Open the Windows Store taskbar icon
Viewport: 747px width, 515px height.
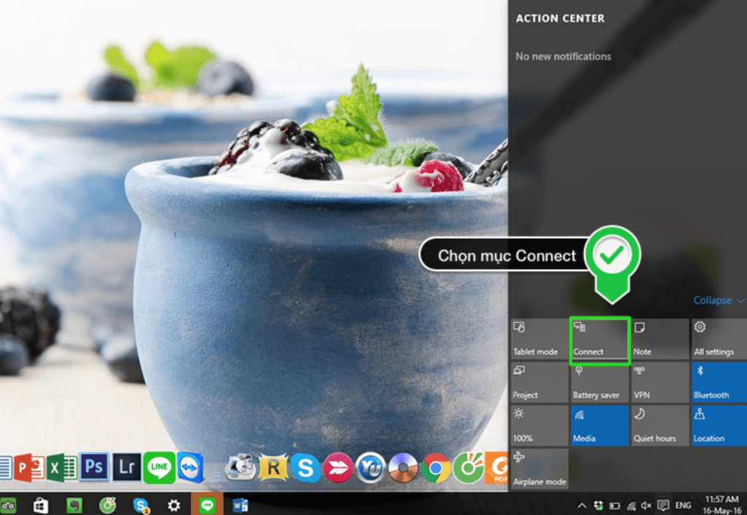point(41,505)
